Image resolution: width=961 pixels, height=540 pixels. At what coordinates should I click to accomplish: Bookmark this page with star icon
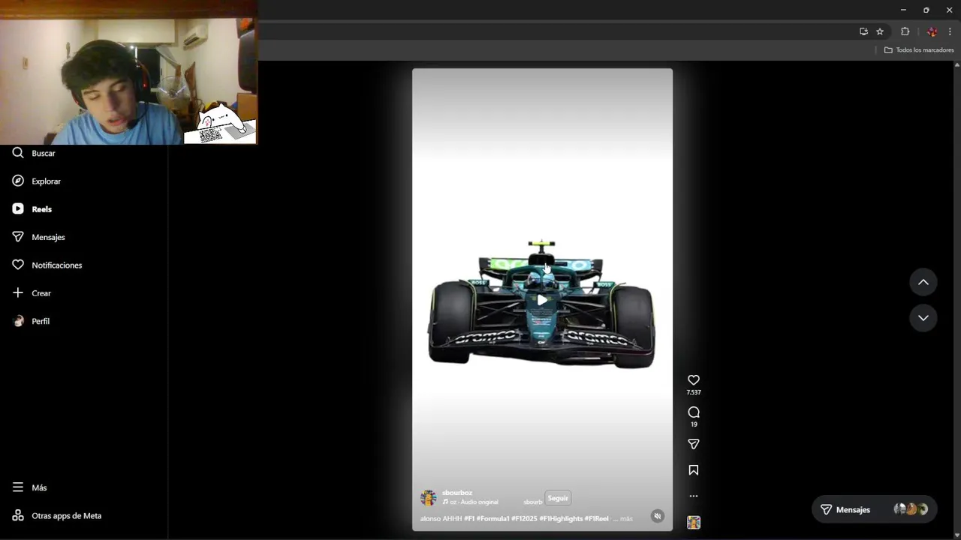[x=880, y=31]
